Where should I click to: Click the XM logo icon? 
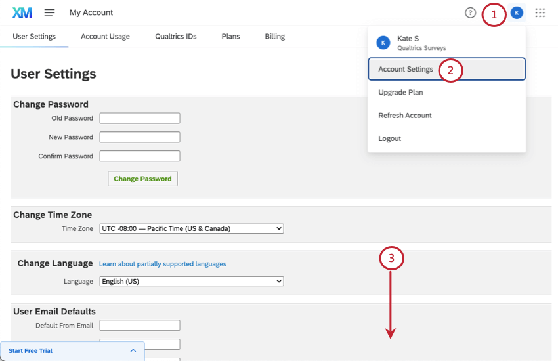pyautogui.click(x=22, y=13)
